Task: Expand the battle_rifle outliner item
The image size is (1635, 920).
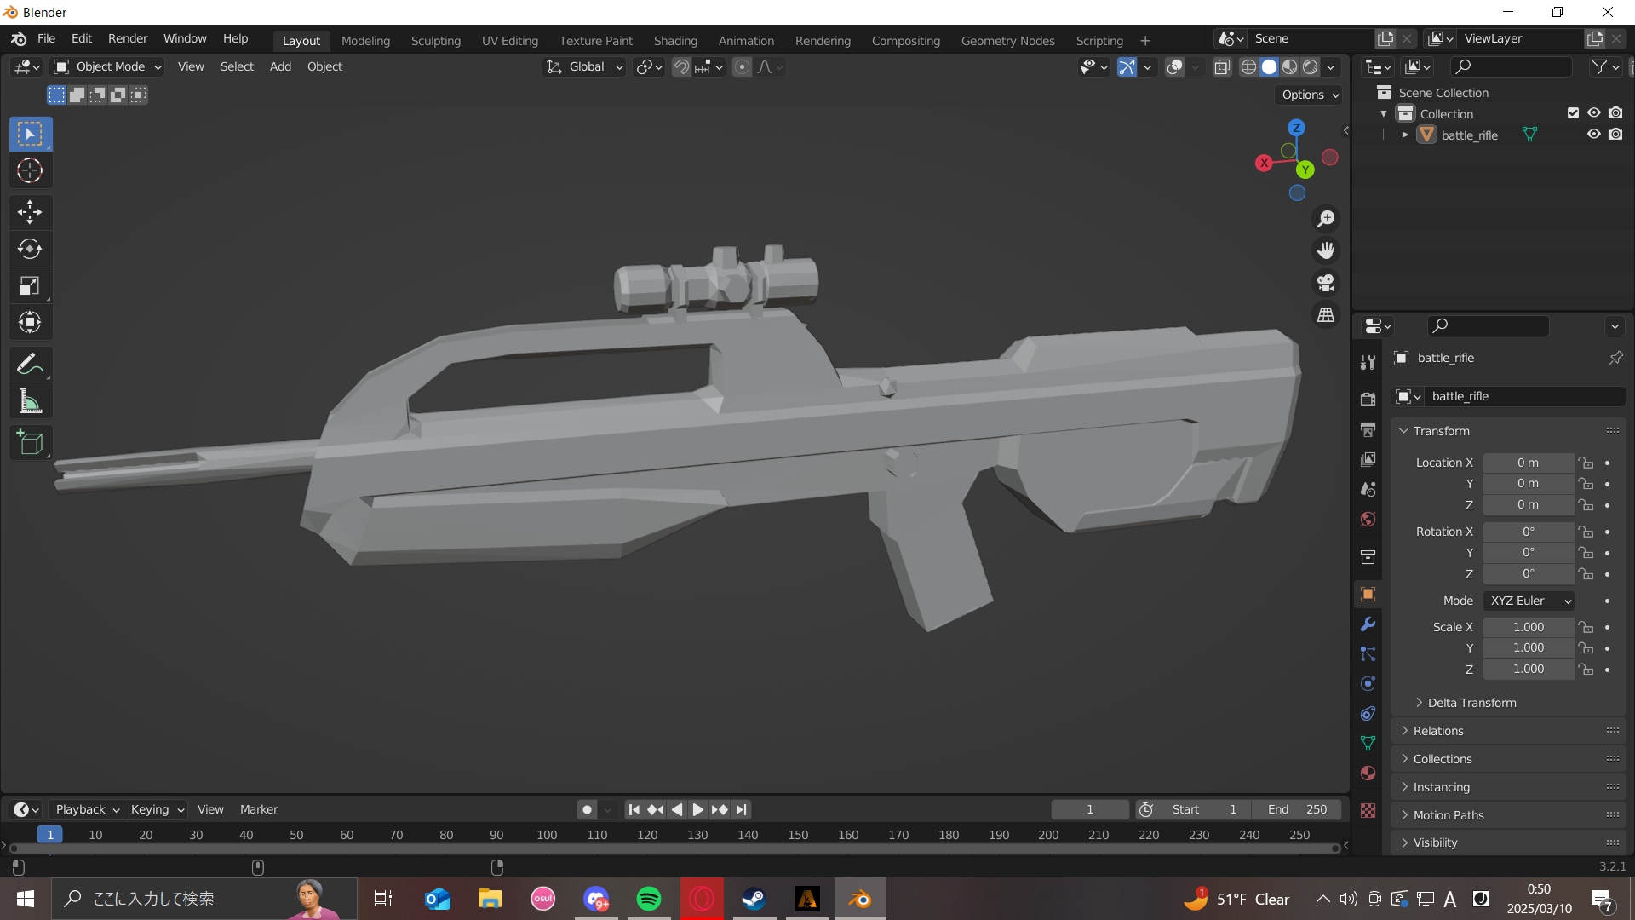Action: pyautogui.click(x=1405, y=135)
